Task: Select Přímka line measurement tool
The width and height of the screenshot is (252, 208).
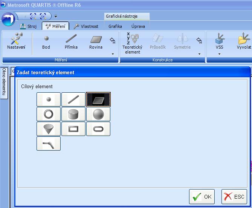Action: pos(71,41)
